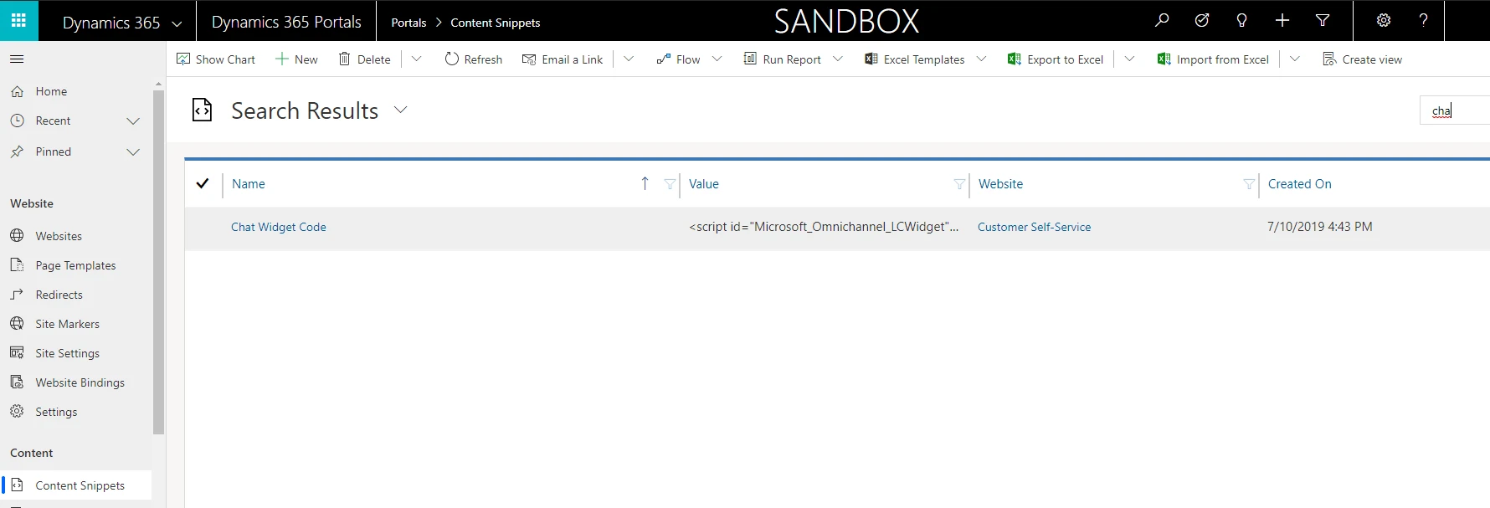Open the advanced find funnel icon
The height and width of the screenshot is (508, 1490).
click(x=1323, y=20)
